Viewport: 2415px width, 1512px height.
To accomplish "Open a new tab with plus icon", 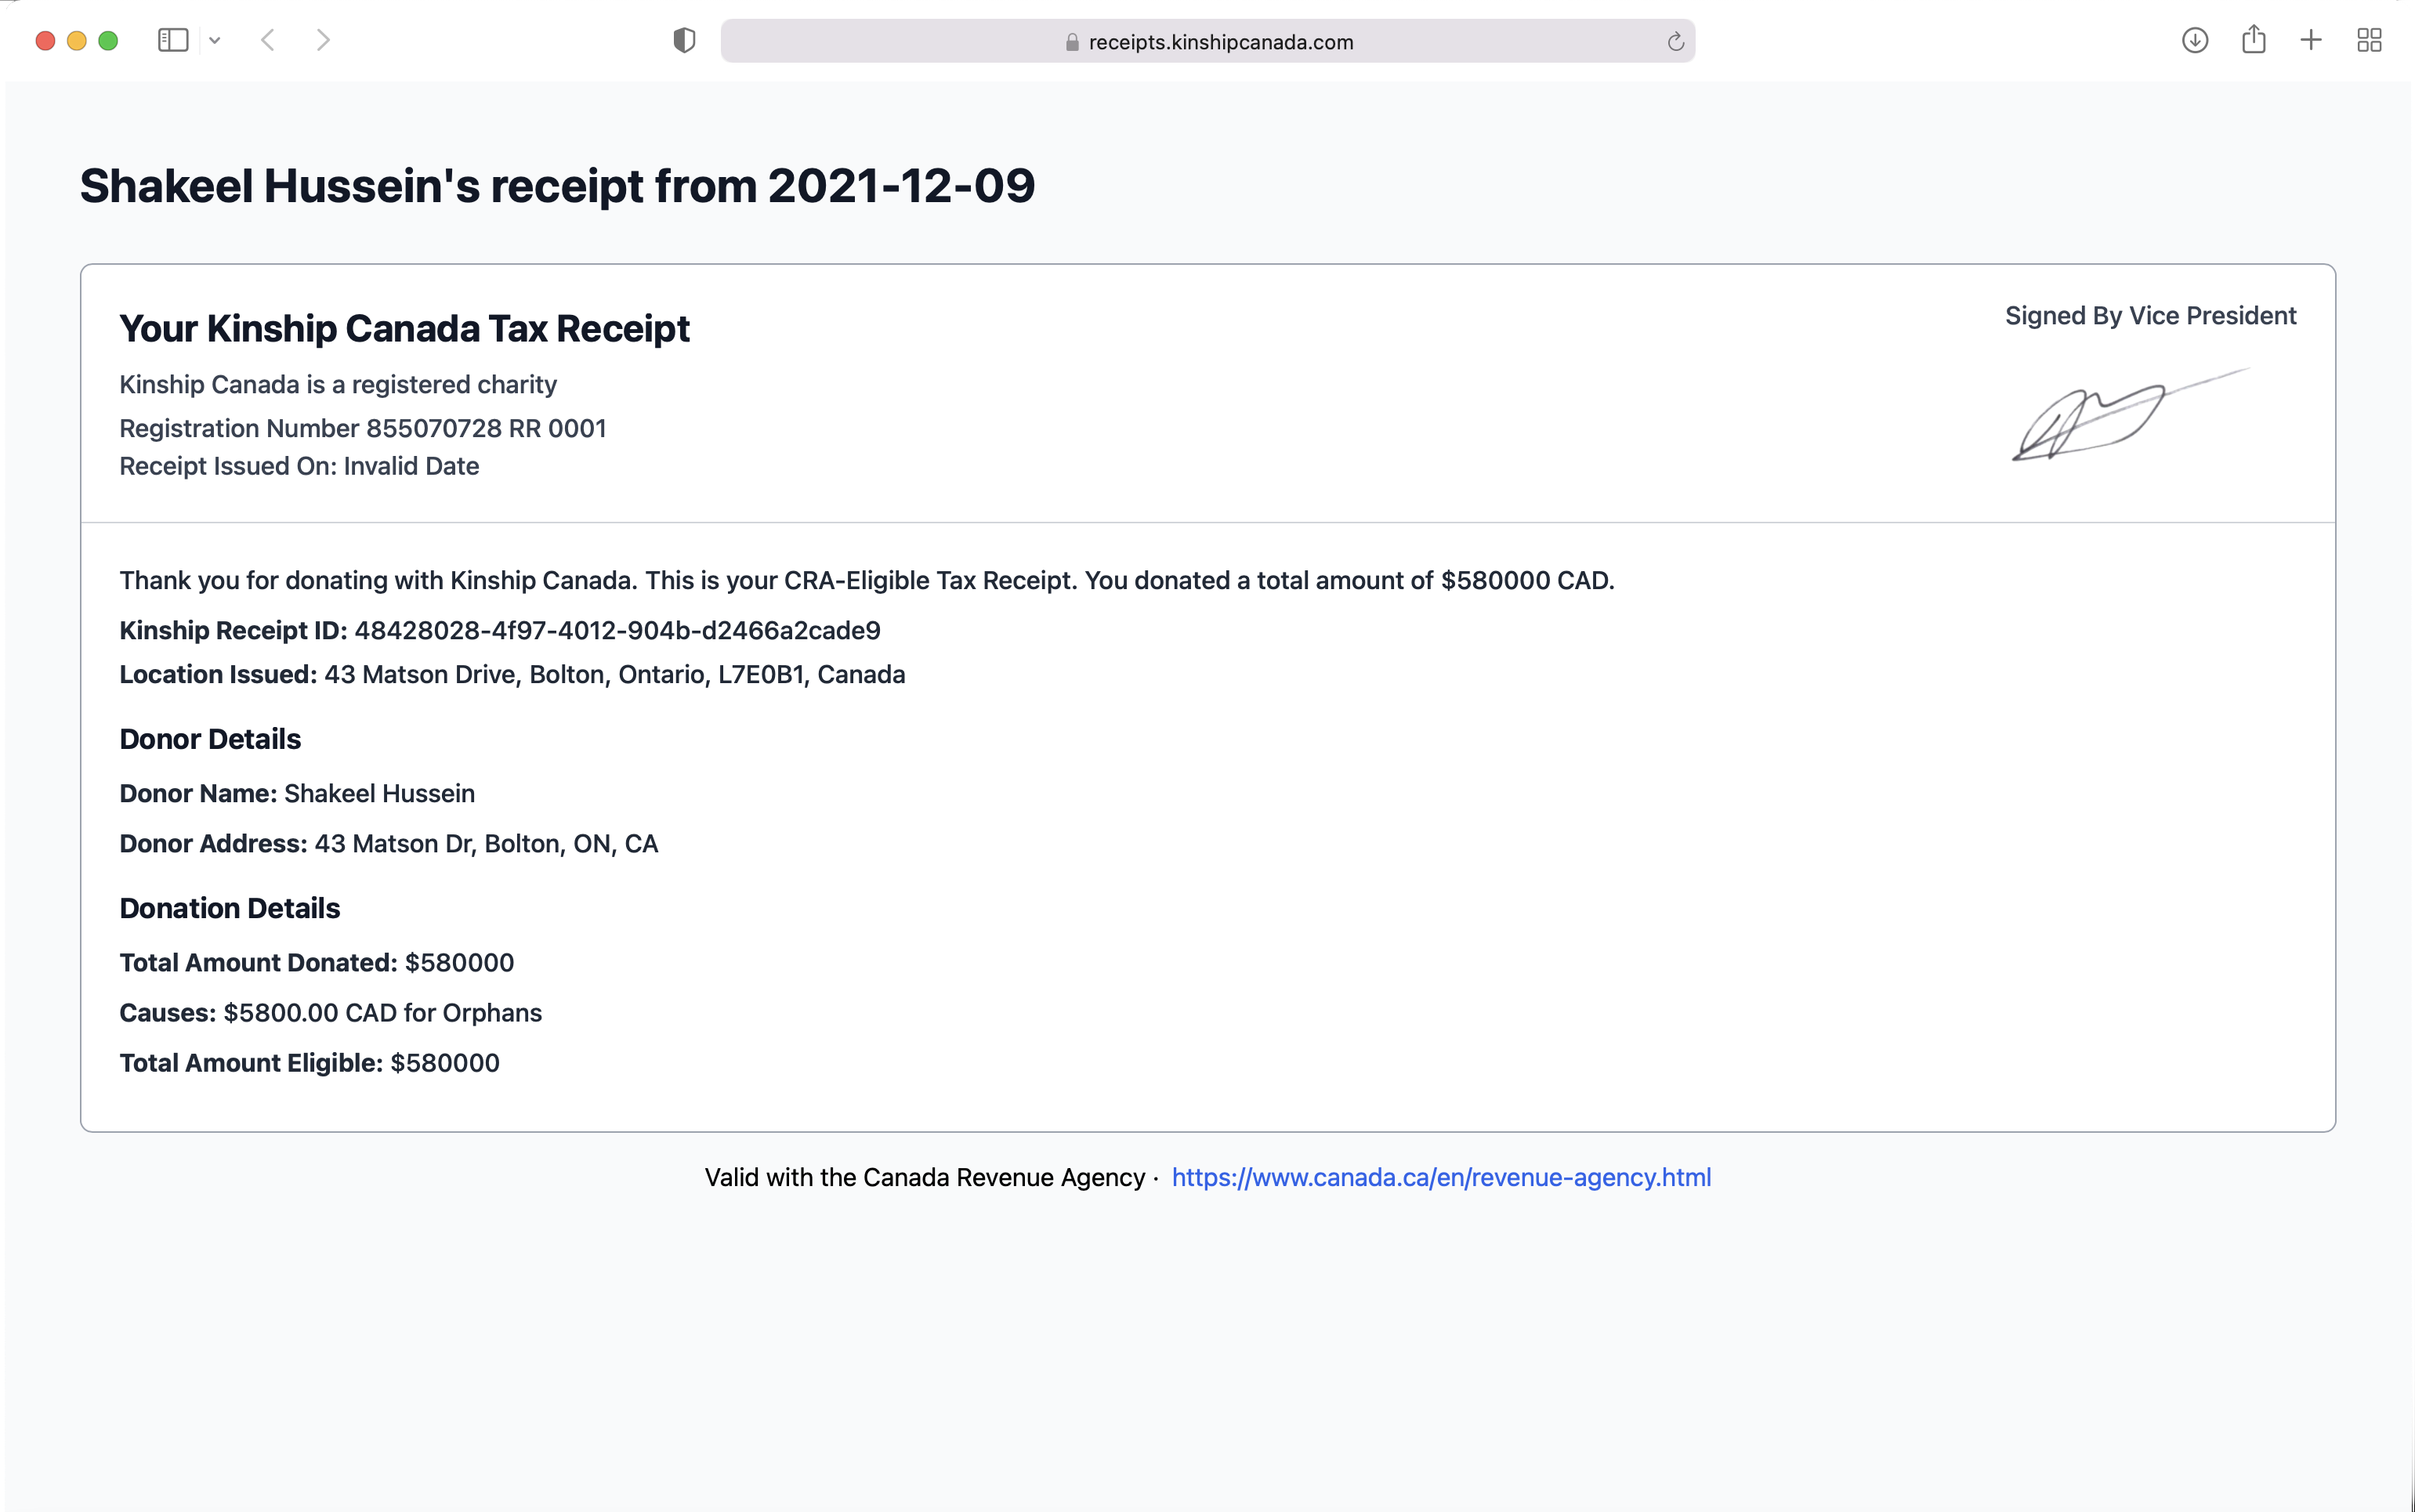I will 2311,40.
